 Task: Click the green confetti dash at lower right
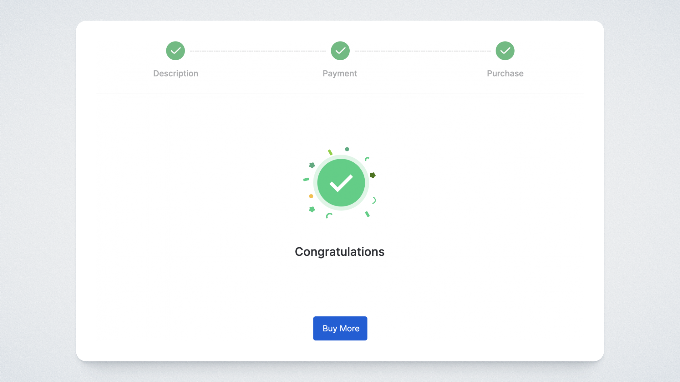click(367, 214)
